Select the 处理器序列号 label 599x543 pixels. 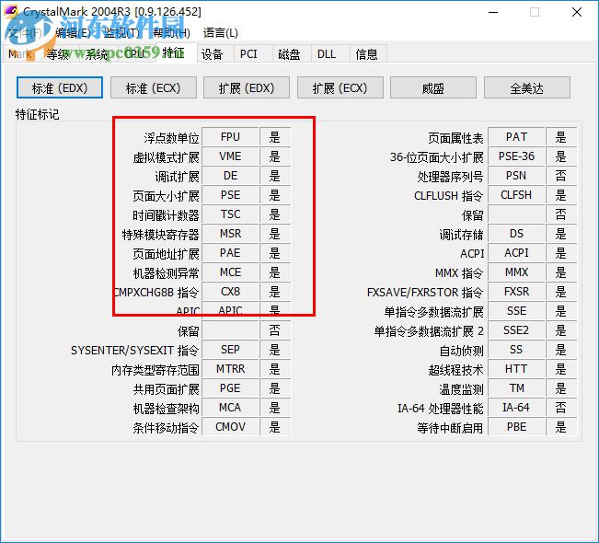(x=450, y=177)
